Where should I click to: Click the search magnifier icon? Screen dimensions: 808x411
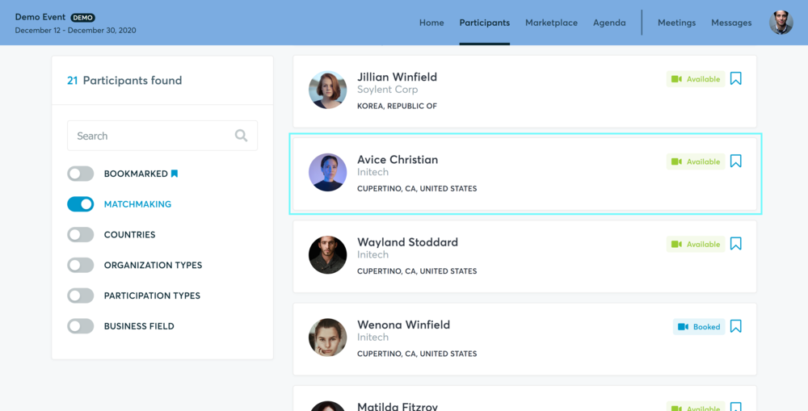click(241, 136)
